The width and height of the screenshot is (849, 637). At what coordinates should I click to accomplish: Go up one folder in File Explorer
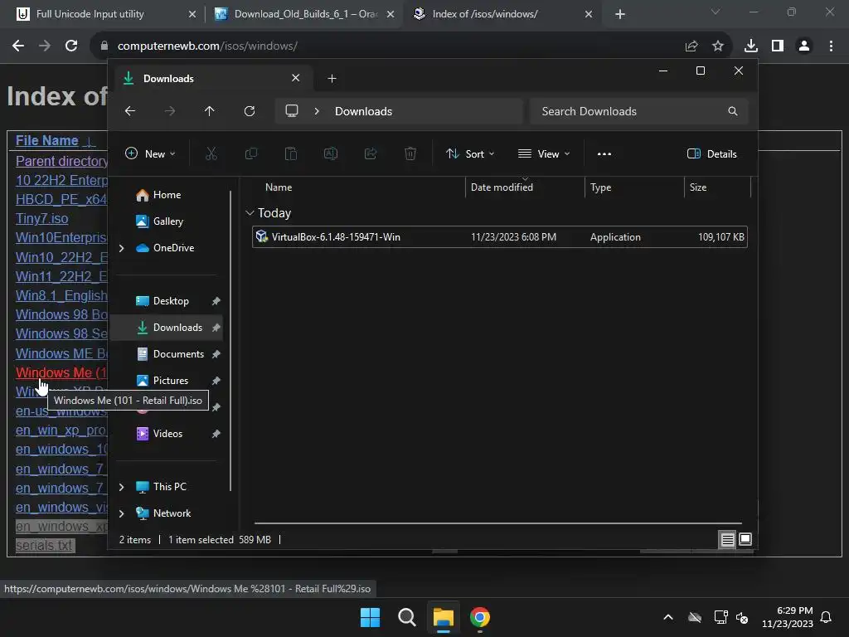pyautogui.click(x=210, y=111)
